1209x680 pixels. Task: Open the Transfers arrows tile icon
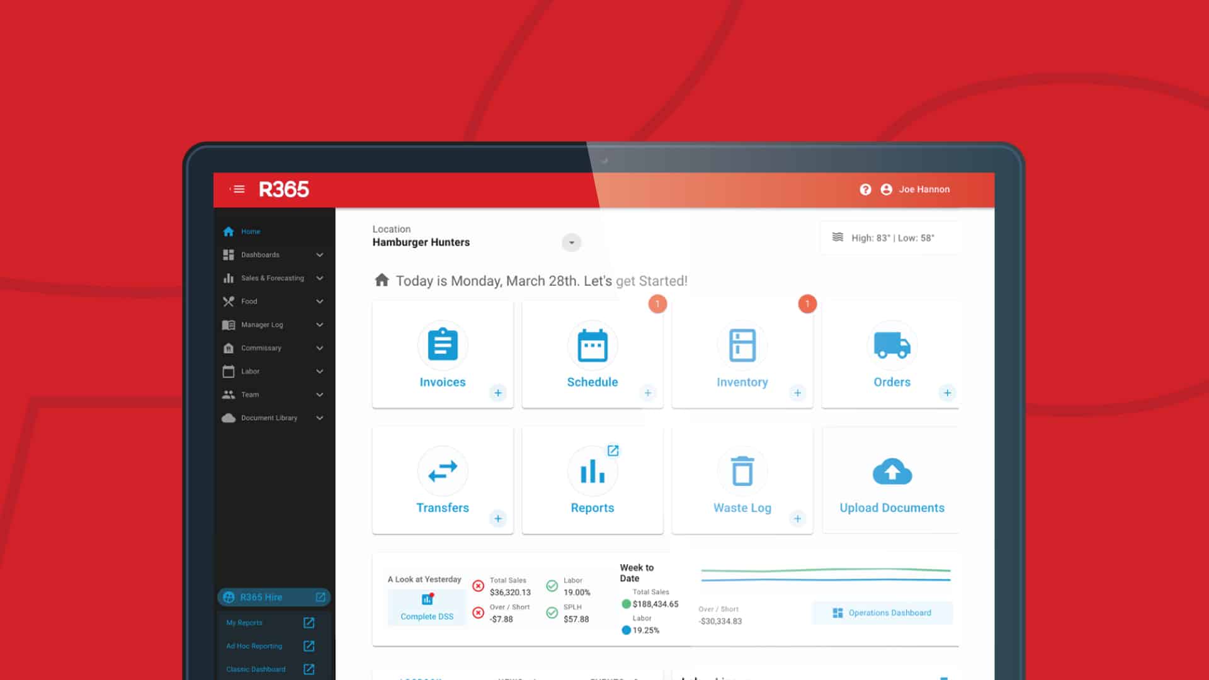pos(443,471)
